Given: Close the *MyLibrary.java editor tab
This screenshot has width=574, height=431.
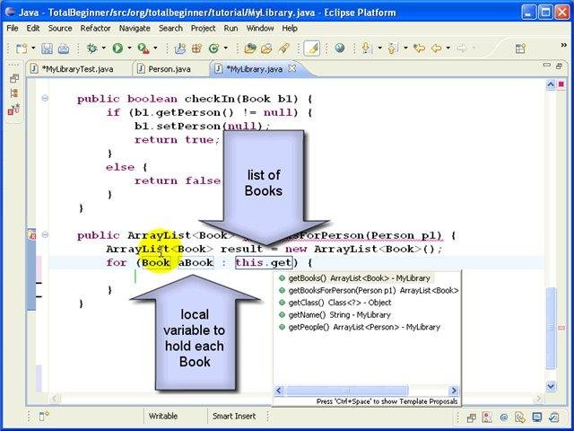Looking at the screenshot, I should tap(292, 68).
